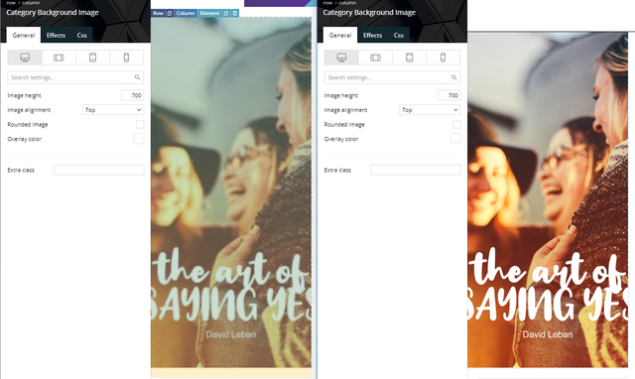Toggle Rounded image checkbox in left-hand panel
Screen dimensions: 635x379
pyautogui.click(x=140, y=124)
